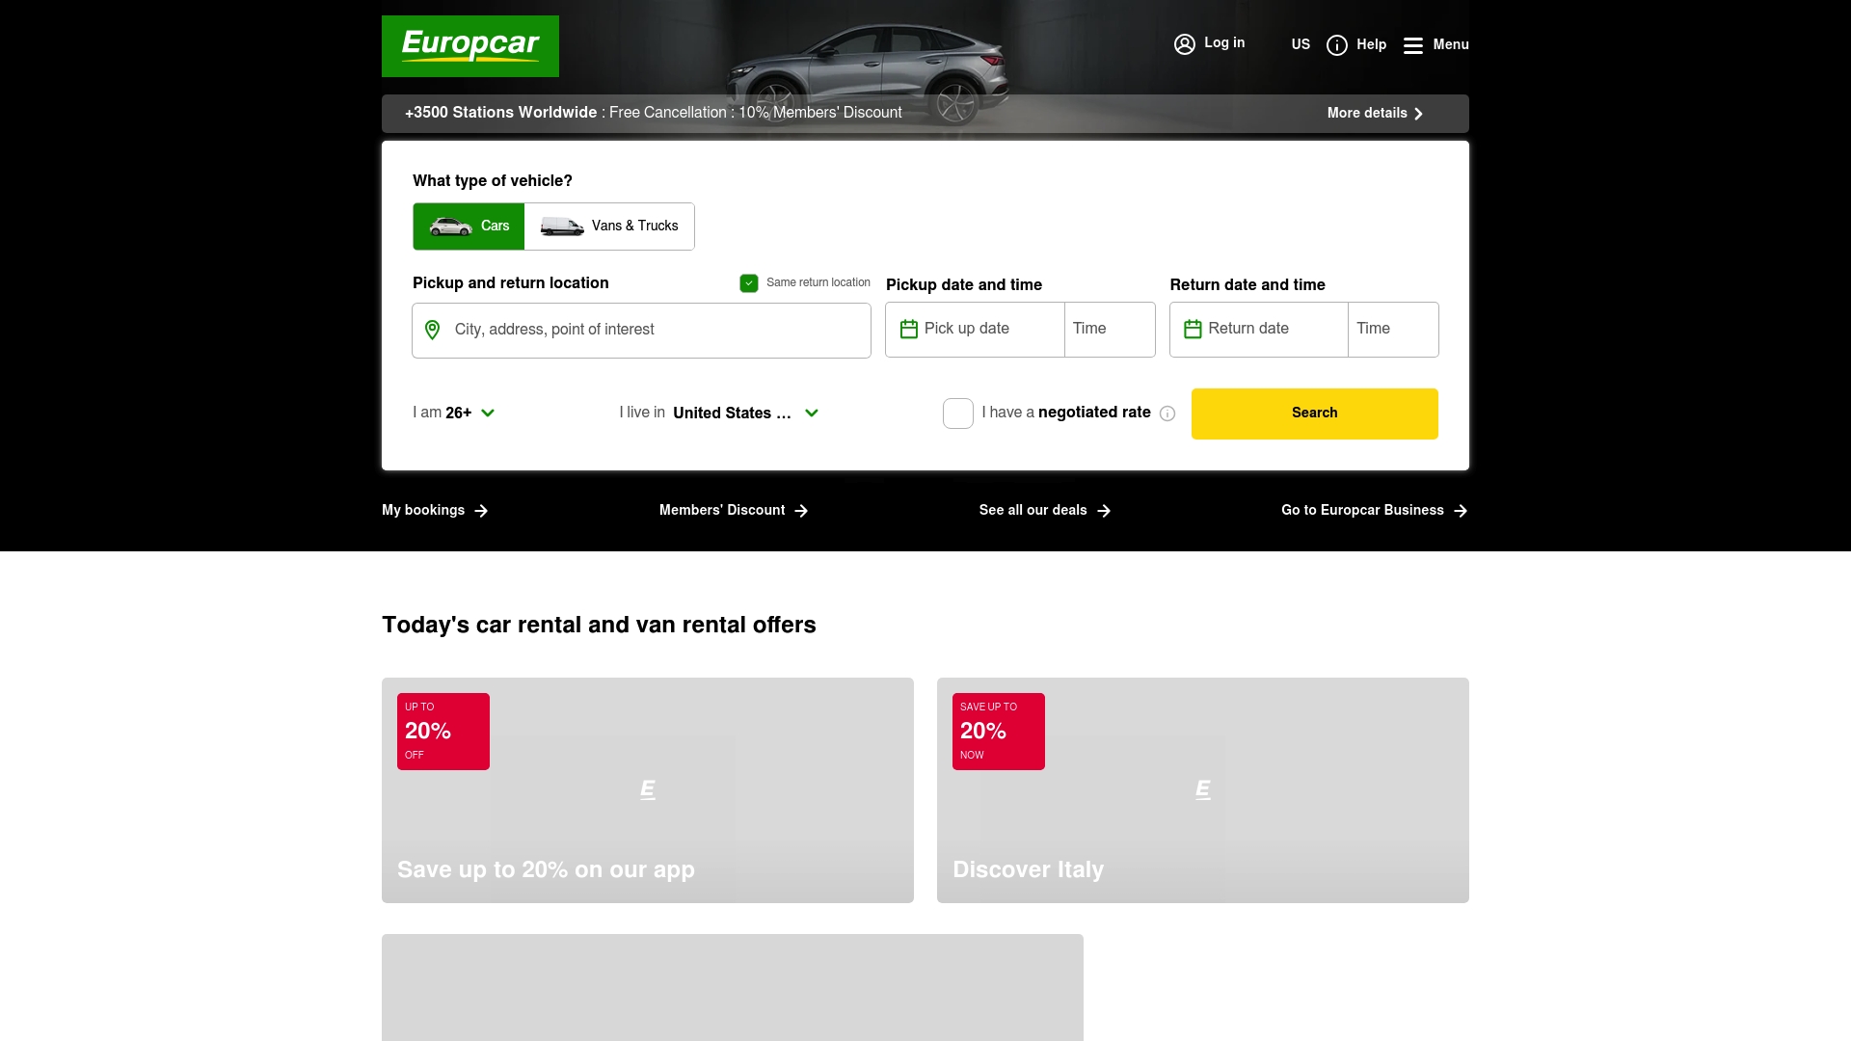The height and width of the screenshot is (1041, 1851).
Task: Select the Vans & Trucks vehicle type
Action: (610, 227)
